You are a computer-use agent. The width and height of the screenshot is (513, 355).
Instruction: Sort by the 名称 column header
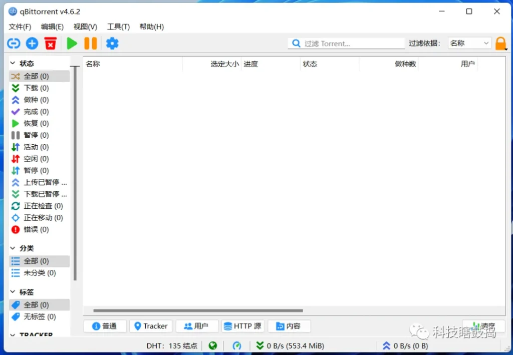133,64
